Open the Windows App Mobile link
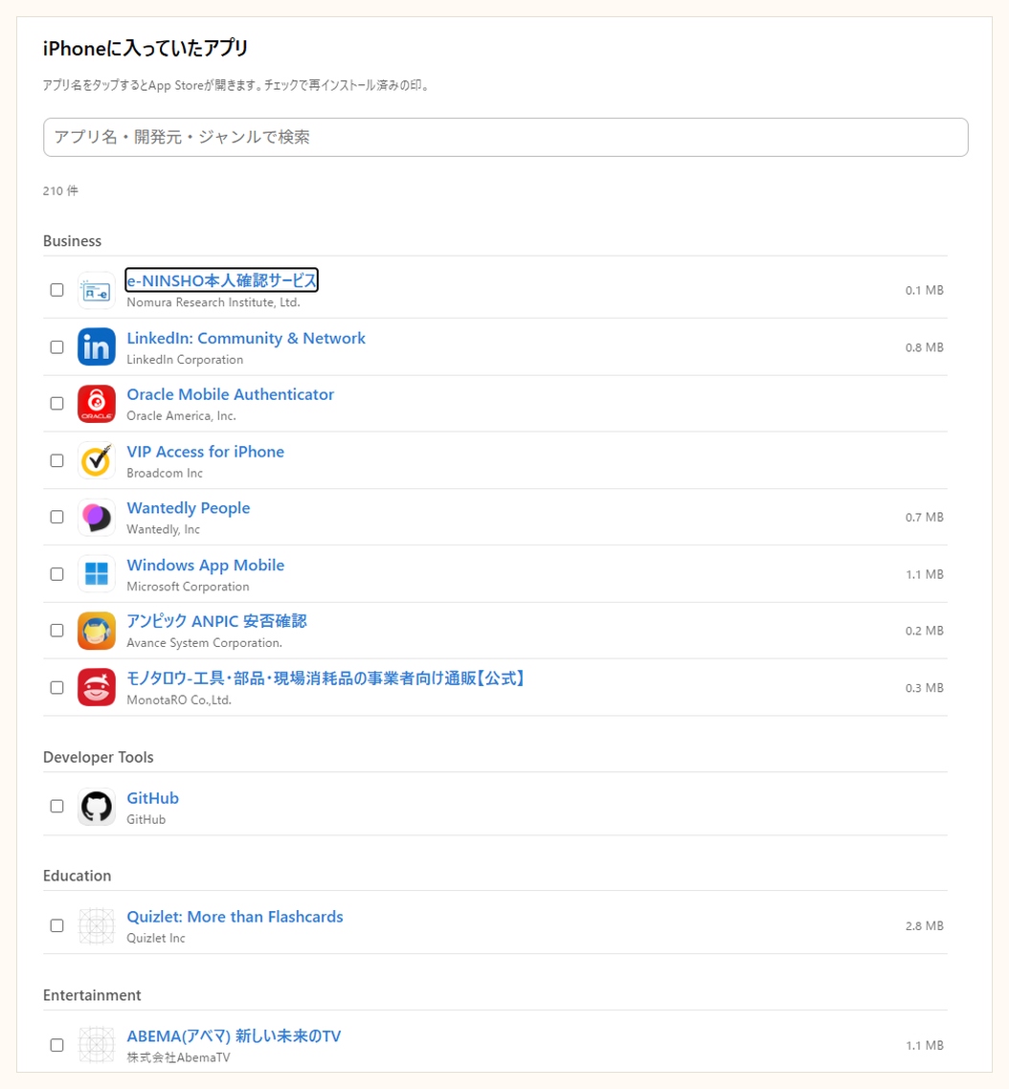The width and height of the screenshot is (1009, 1089). pos(205,566)
